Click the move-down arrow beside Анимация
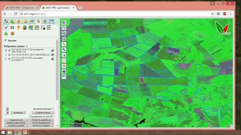 [8, 112]
